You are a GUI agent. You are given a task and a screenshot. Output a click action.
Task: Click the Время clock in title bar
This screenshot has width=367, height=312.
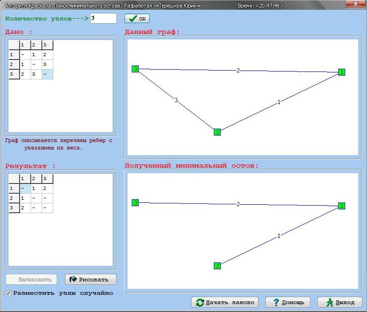260,6
